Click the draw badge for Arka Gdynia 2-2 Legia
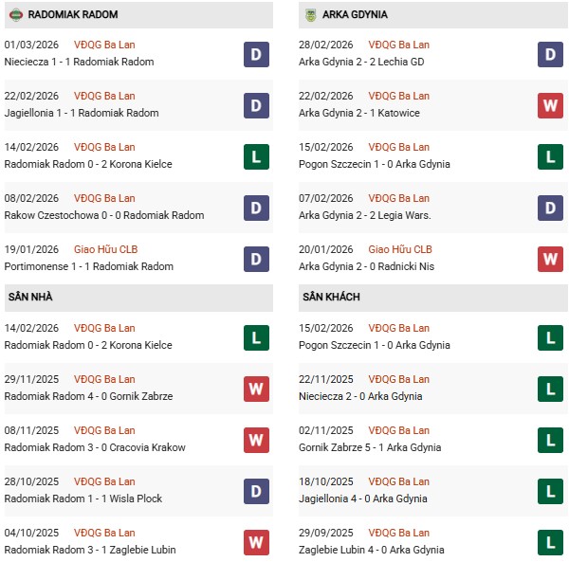The image size is (569, 562). click(x=550, y=208)
